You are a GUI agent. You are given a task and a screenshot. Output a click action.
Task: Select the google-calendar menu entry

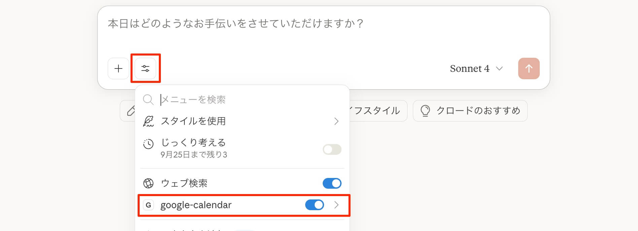click(x=196, y=205)
